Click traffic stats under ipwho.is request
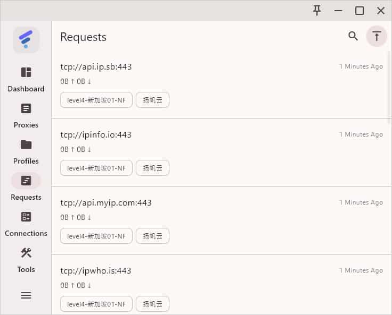 click(76, 285)
